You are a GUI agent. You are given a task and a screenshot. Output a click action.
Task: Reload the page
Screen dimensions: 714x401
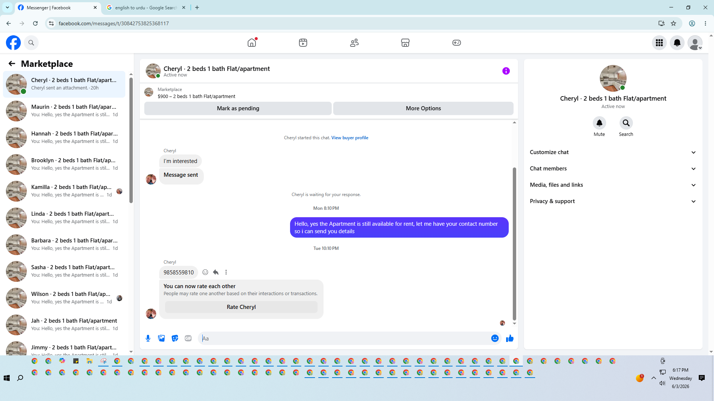[x=35, y=23]
